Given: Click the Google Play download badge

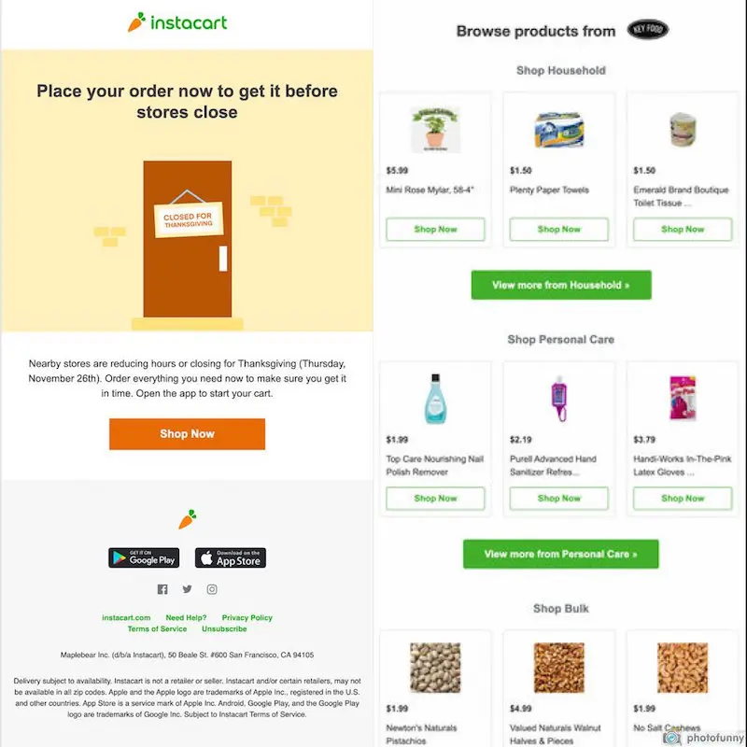Looking at the screenshot, I should point(143,557).
